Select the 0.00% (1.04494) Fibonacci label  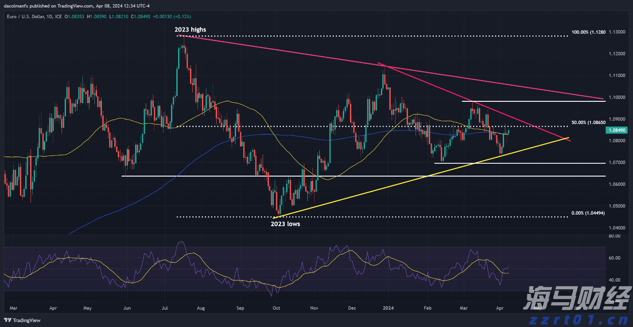pos(588,213)
